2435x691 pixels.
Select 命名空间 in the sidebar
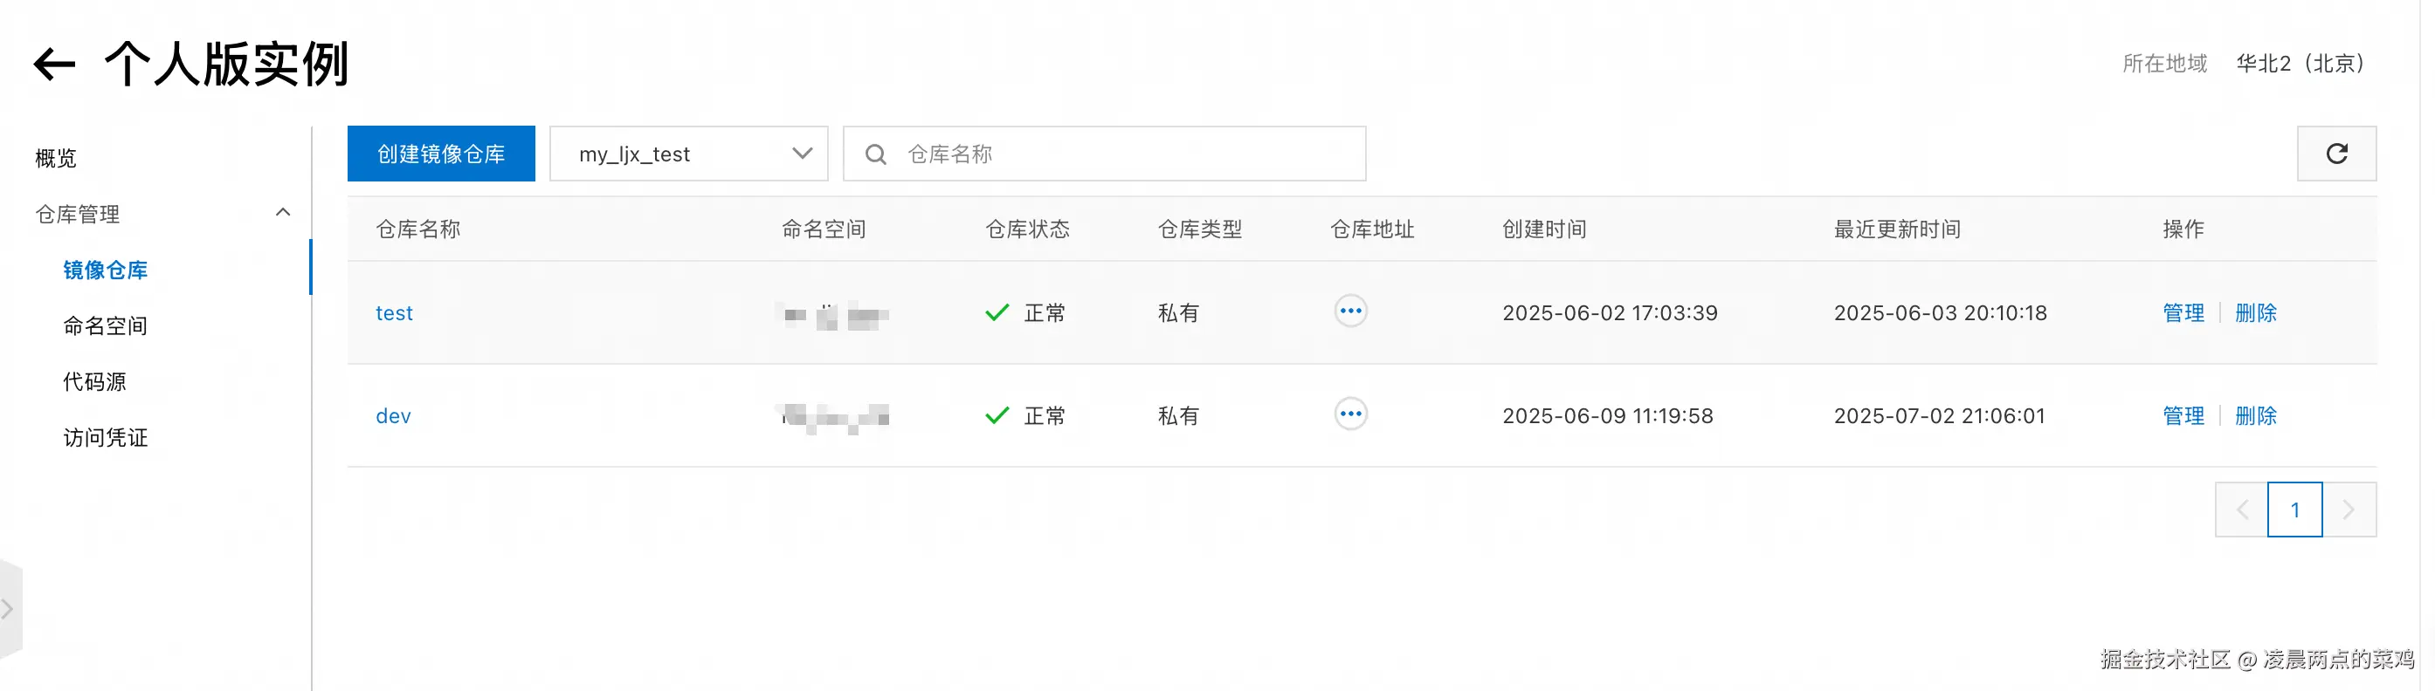pos(105,325)
